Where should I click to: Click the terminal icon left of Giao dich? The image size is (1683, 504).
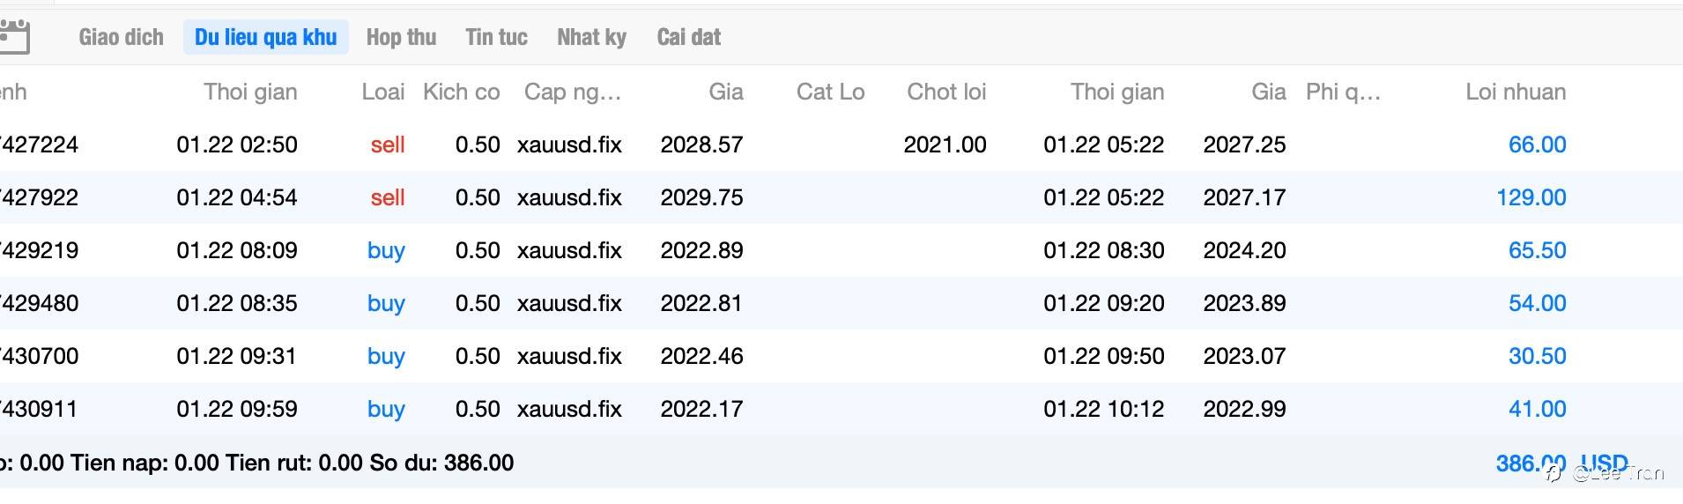tap(14, 37)
